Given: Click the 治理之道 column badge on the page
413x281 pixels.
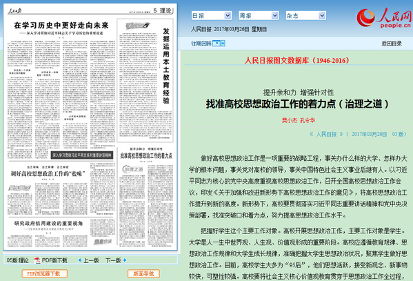Looking at the screenshot, I should click(x=132, y=169).
